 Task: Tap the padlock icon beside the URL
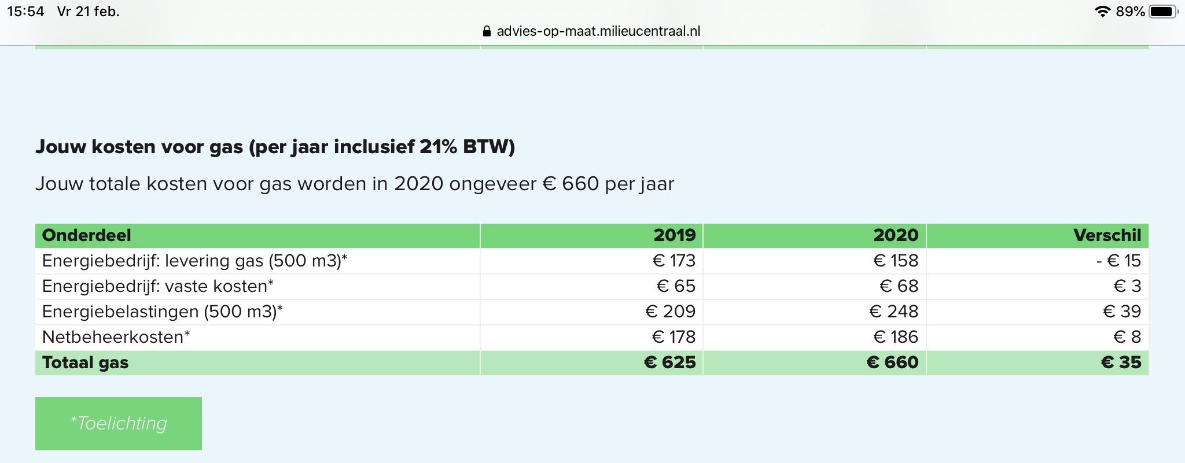tap(487, 31)
